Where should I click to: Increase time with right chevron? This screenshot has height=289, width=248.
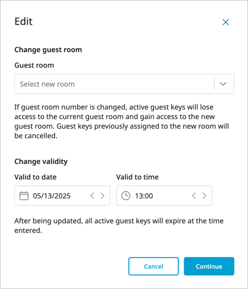(x=204, y=195)
